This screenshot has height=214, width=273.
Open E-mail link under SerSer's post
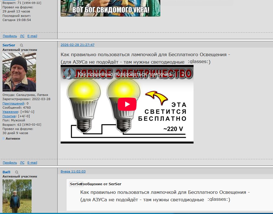click(32, 163)
